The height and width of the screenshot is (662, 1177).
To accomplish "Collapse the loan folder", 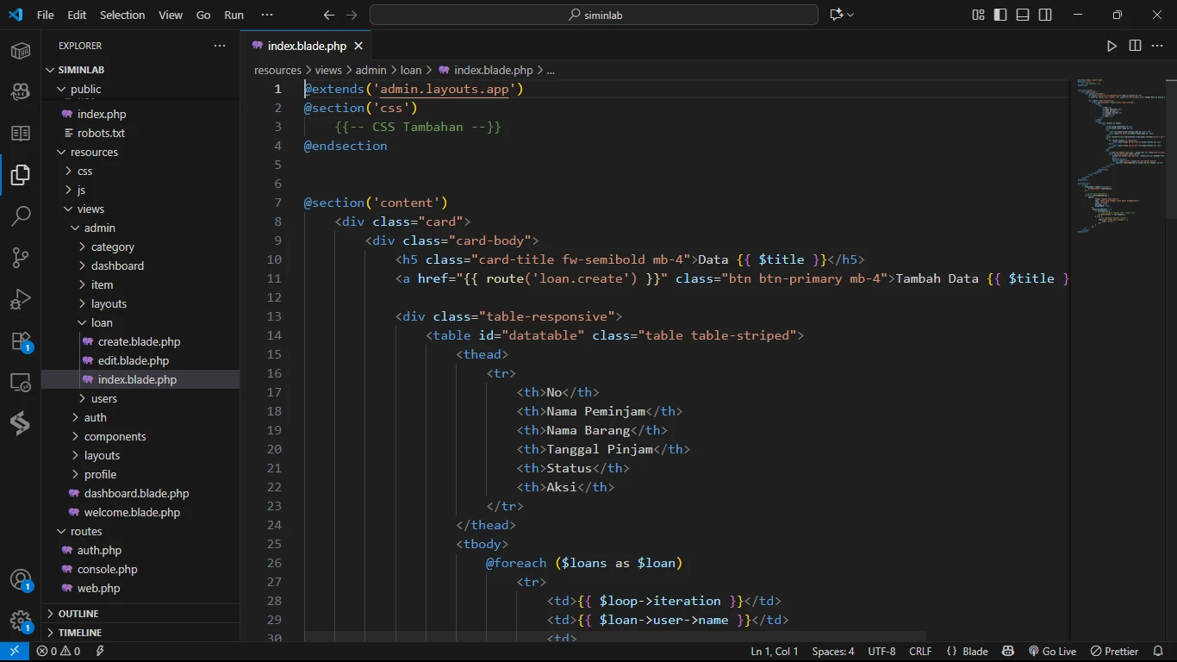I will click(102, 322).
